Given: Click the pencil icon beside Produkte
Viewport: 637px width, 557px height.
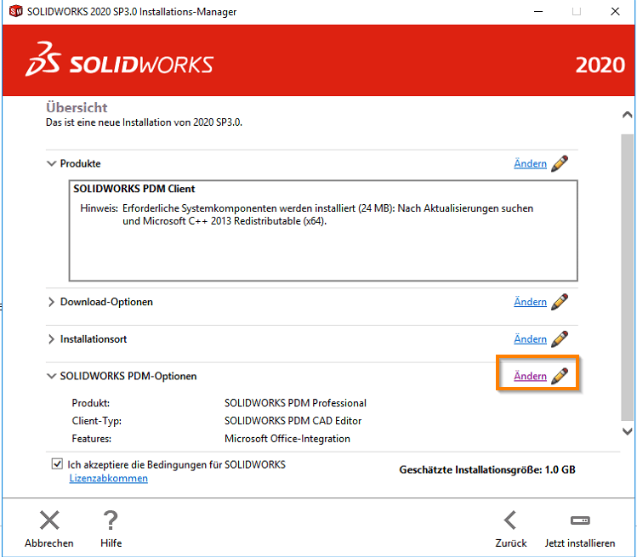Looking at the screenshot, I should pyautogui.click(x=560, y=164).
